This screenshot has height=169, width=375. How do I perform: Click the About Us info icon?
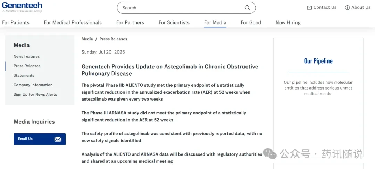point(347,8)
